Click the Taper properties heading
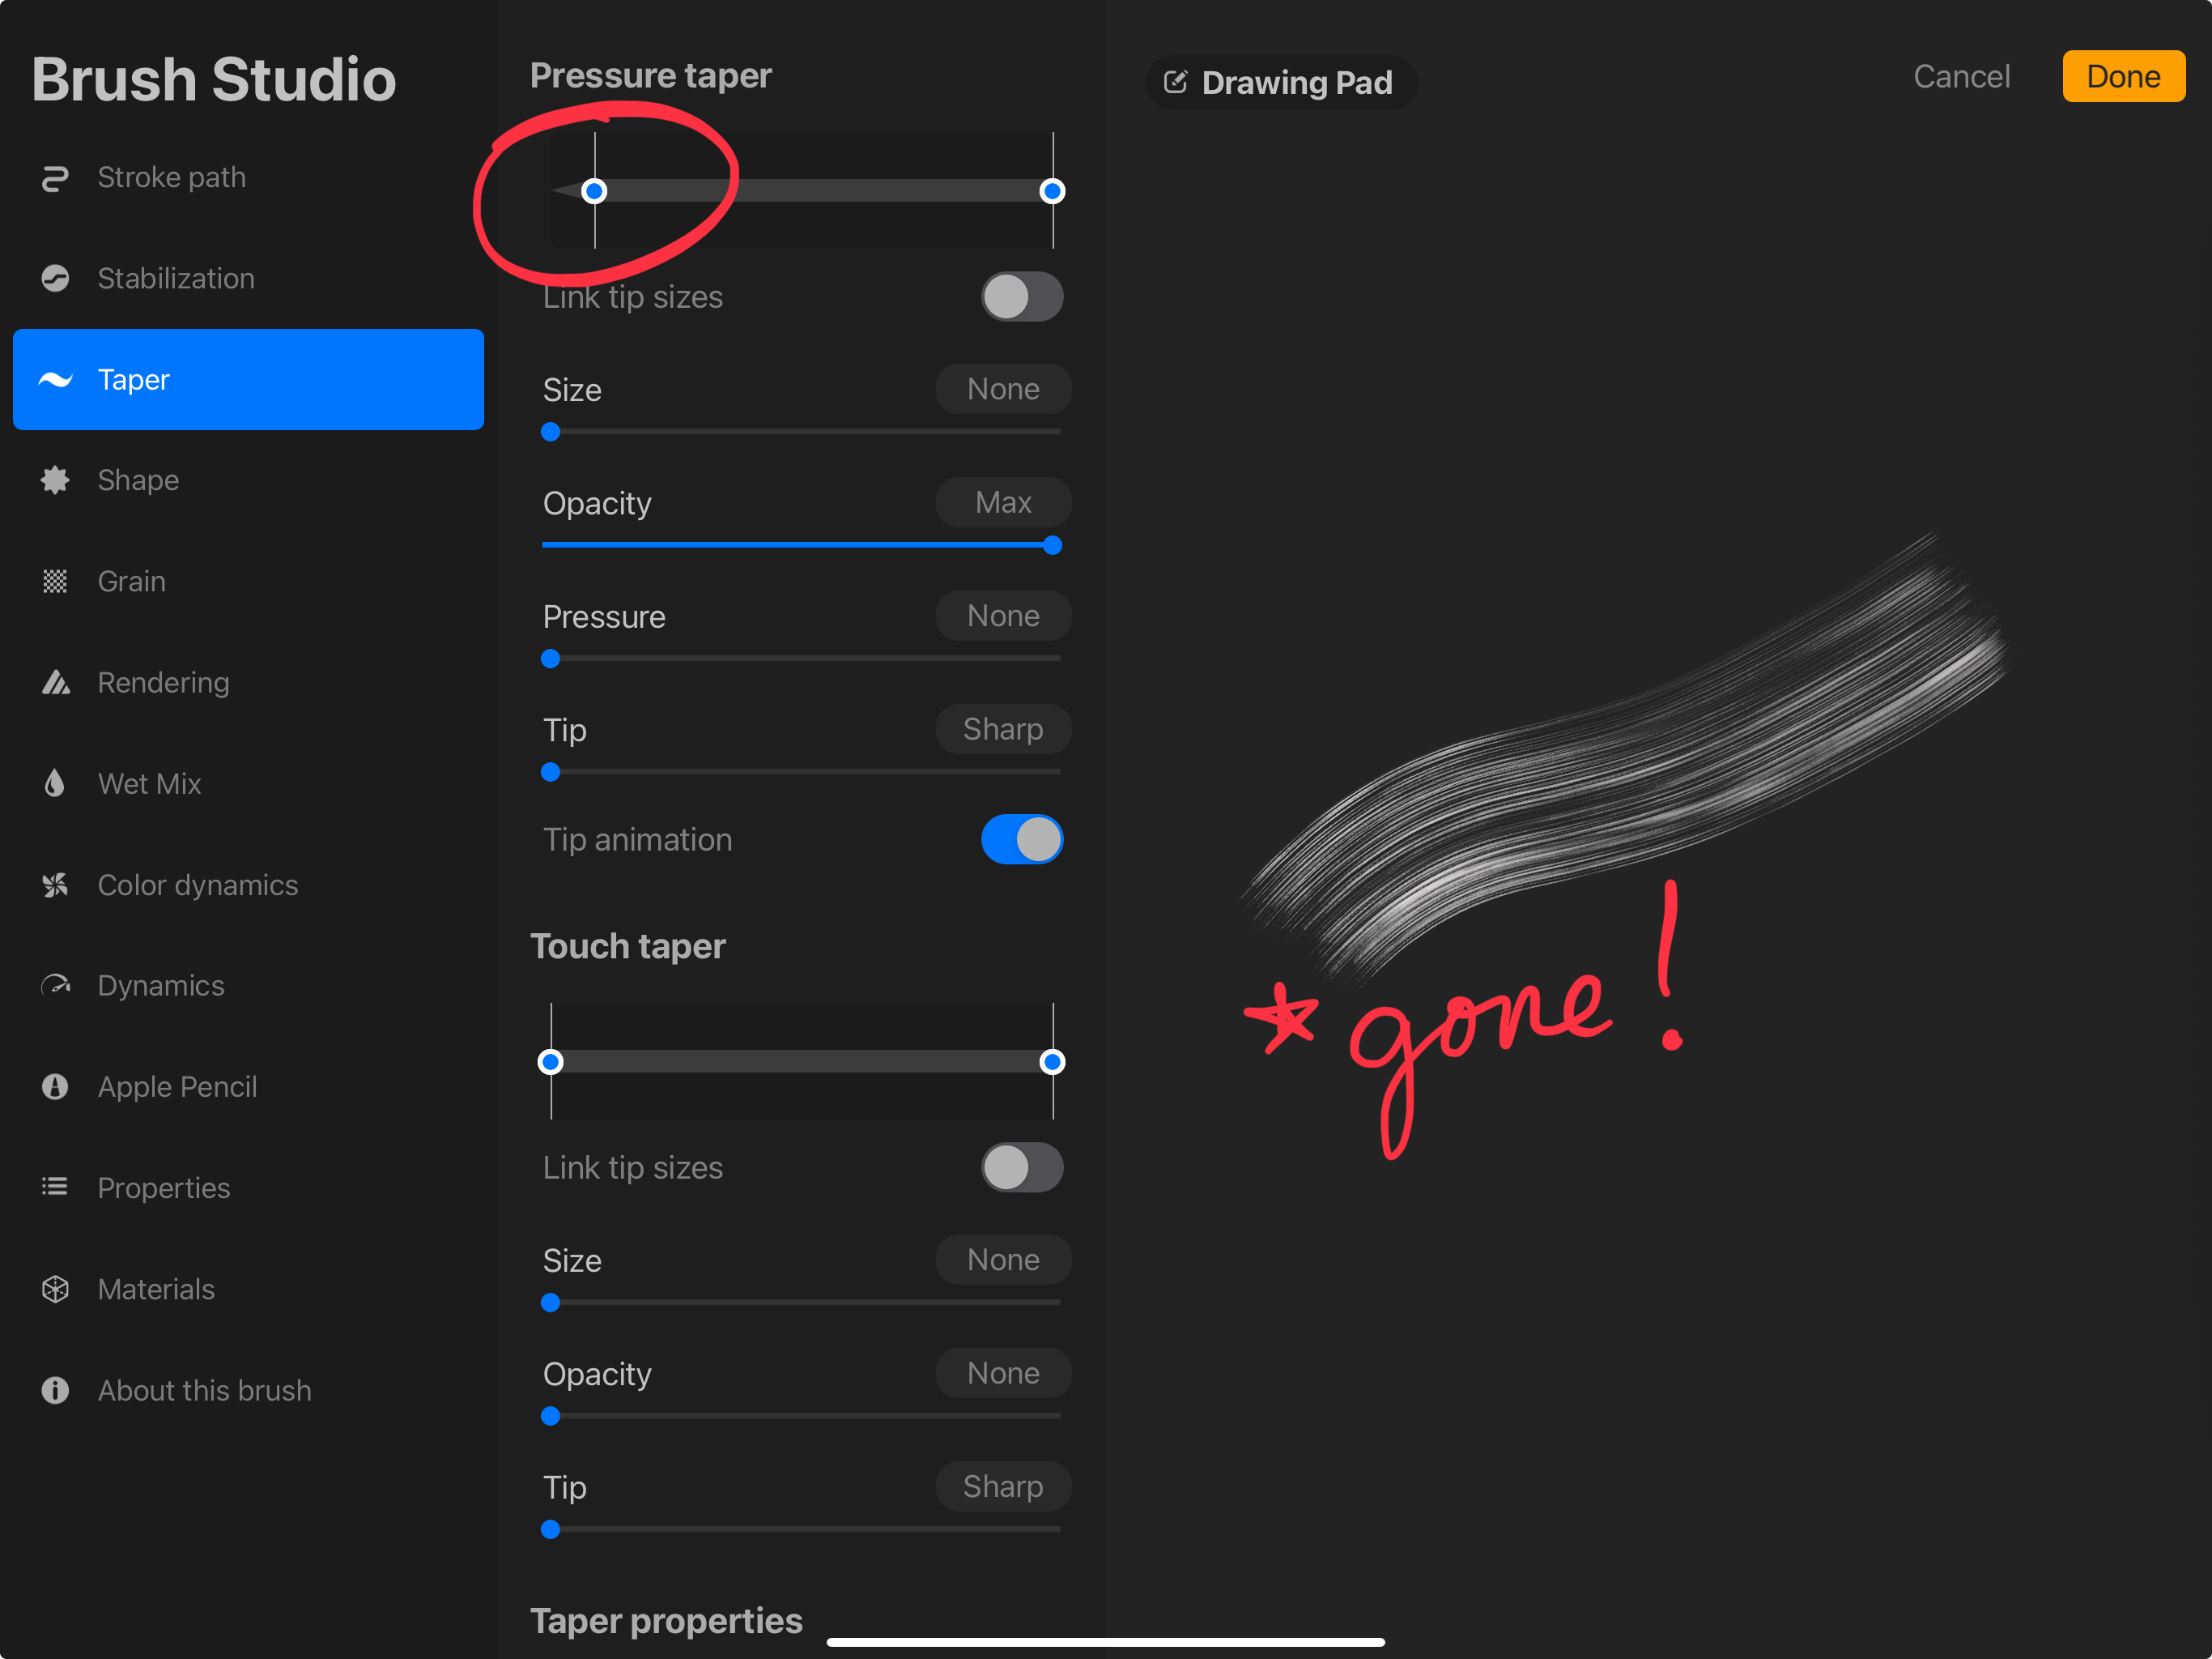This screenshot has height=1659, width=2212. tap(666, 1621)
